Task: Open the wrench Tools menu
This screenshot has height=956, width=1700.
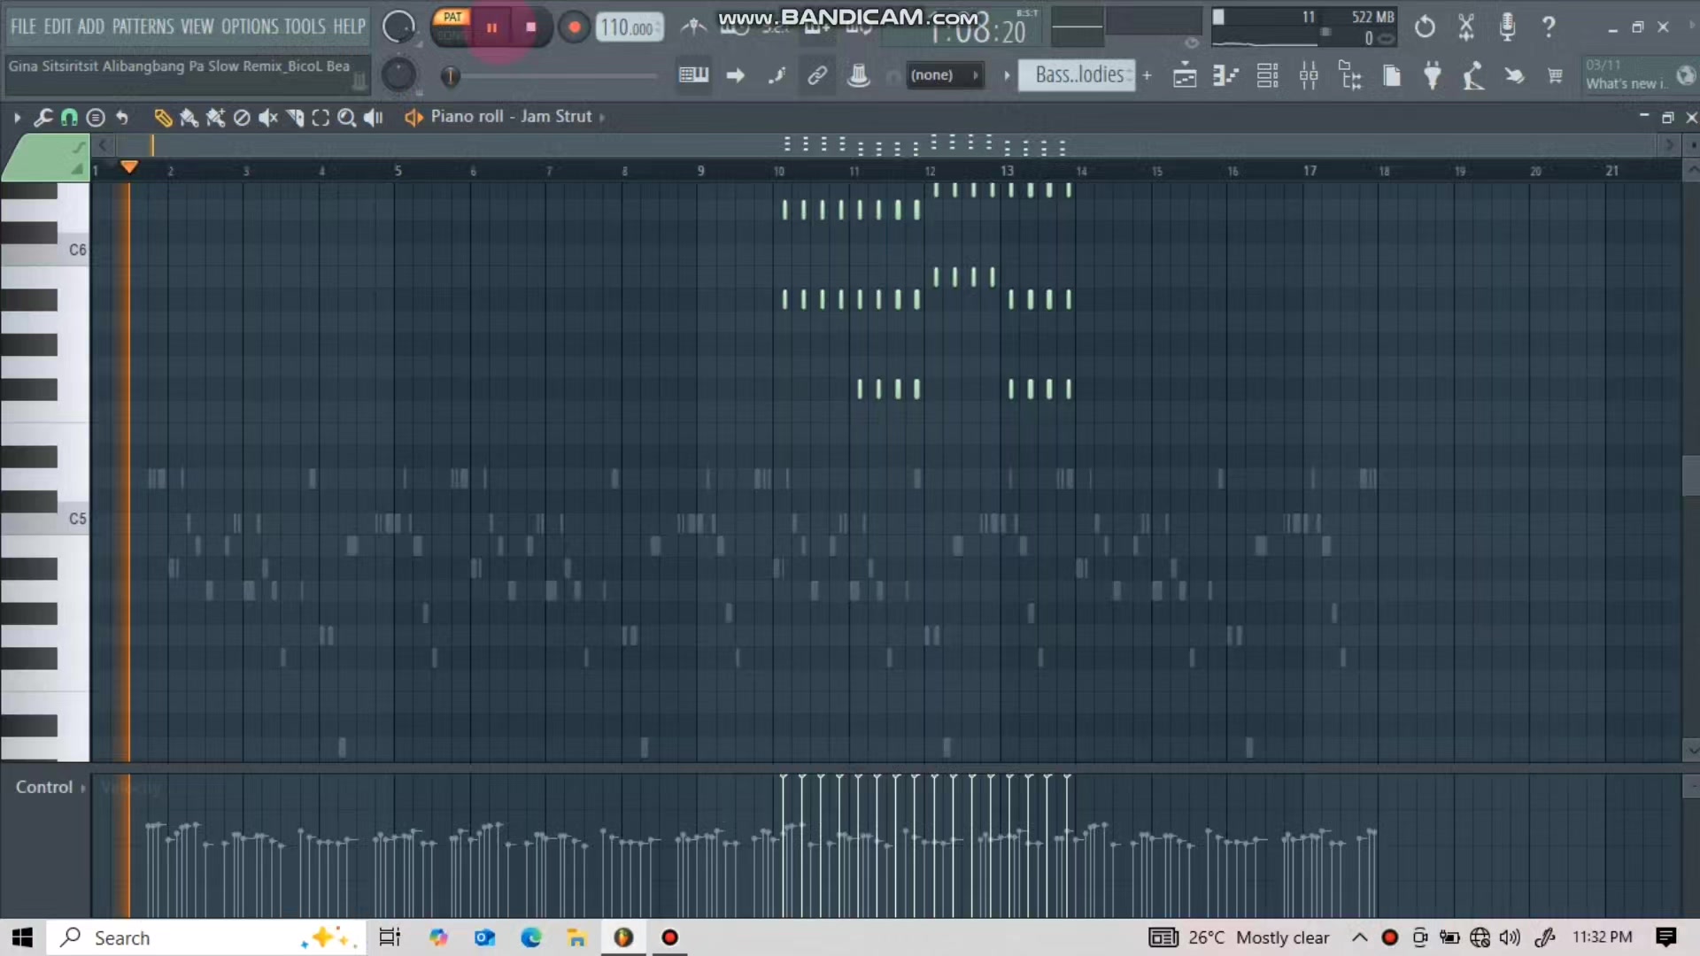Action: [x=42, y=117]
